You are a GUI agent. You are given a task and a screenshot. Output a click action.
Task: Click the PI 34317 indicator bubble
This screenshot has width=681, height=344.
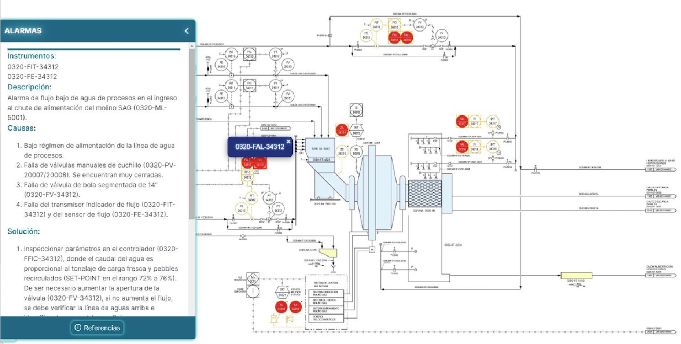tap(474, 122)
